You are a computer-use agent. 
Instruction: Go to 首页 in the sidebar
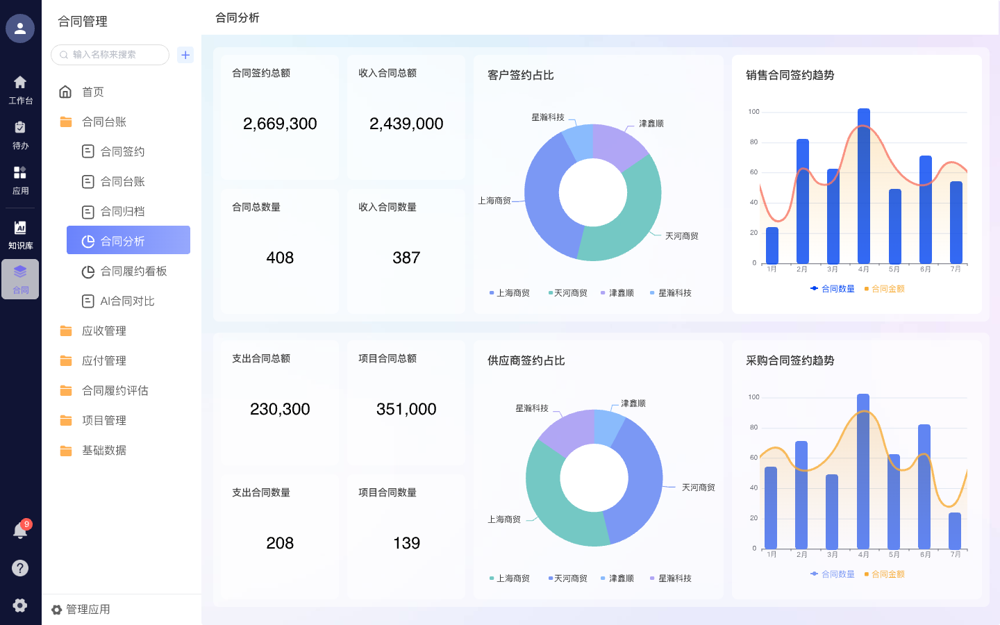[x=92, y=92]
